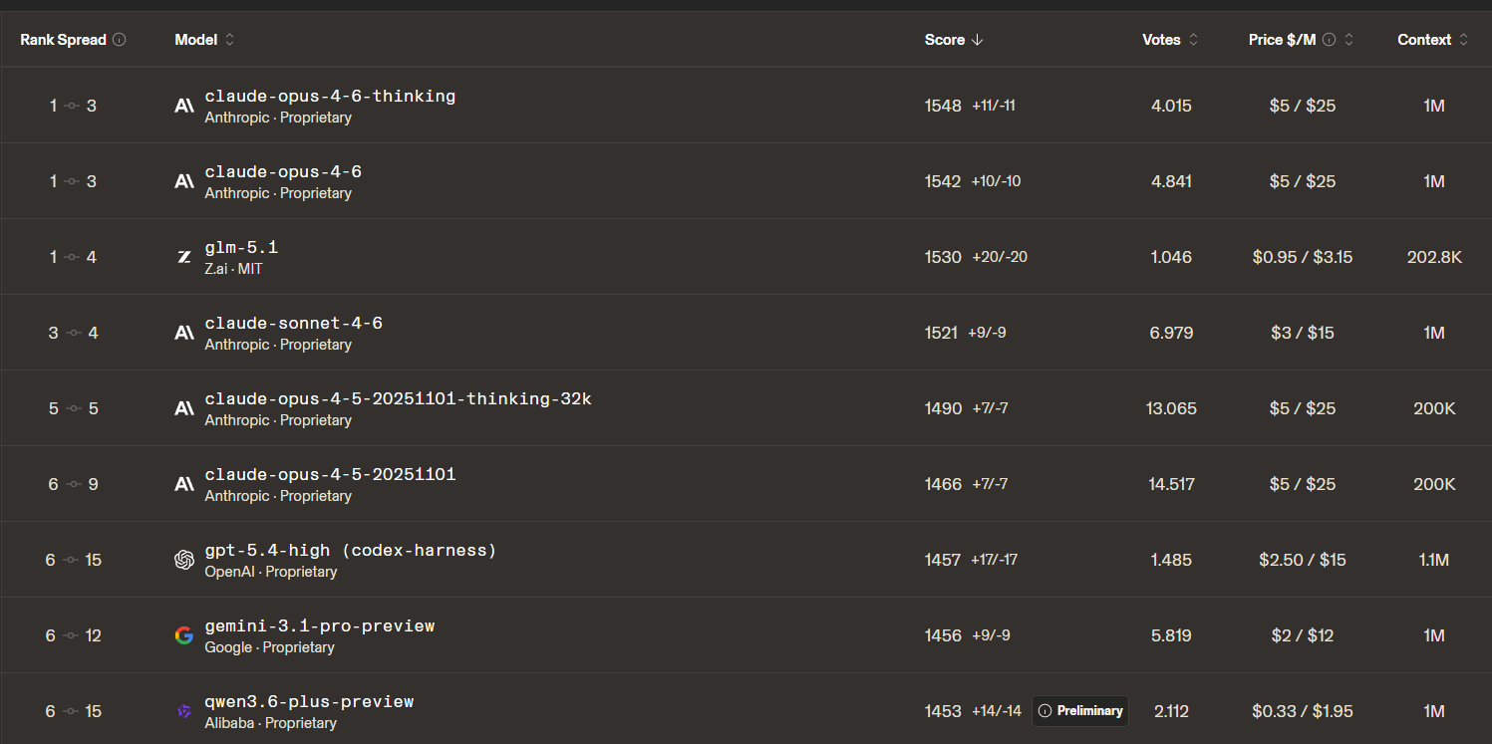The height and width of the screenshot is (744, 1492).
Task: Click the votes value 4.015
Action: point(1171,106)
